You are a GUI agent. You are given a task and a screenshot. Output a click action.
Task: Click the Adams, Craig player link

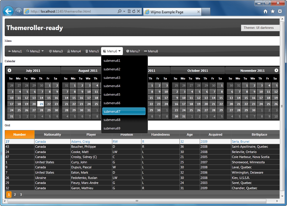(x=80, y=142)
